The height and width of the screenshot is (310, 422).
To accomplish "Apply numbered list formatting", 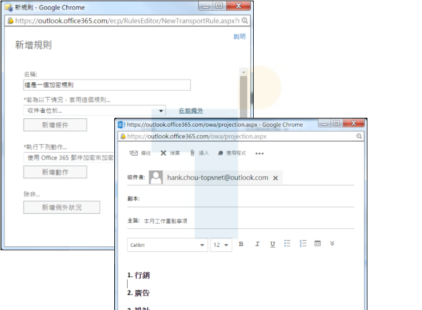I will click(x=303, y=243).
